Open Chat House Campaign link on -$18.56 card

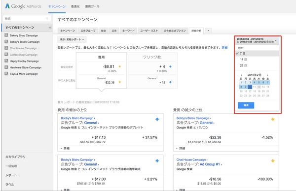191,159
